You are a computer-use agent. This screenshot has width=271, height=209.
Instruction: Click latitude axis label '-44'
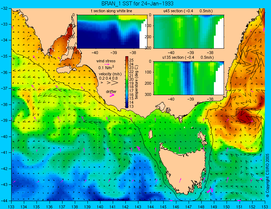4,201
